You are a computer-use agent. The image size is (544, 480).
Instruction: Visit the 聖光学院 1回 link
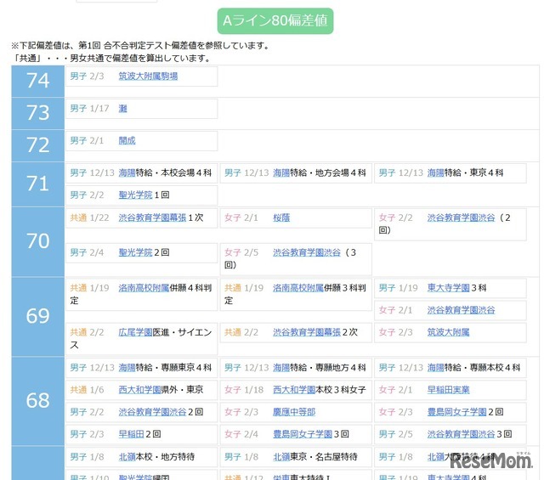[x=135, y=195]
